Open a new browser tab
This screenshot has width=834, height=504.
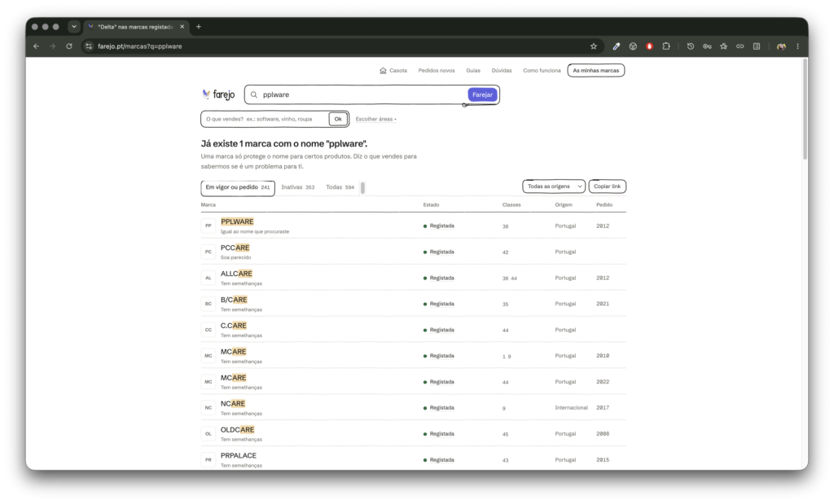199,27
